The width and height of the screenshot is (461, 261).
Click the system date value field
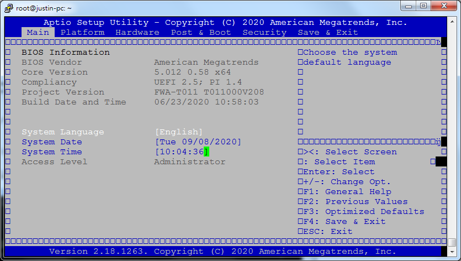(x=198, y=142)
